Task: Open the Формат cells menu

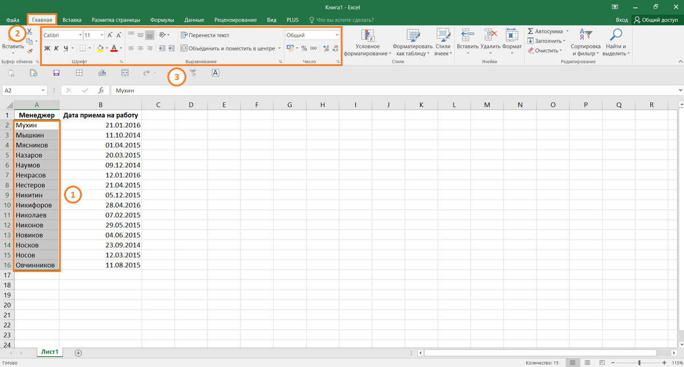Action: (x=512, y=43)
